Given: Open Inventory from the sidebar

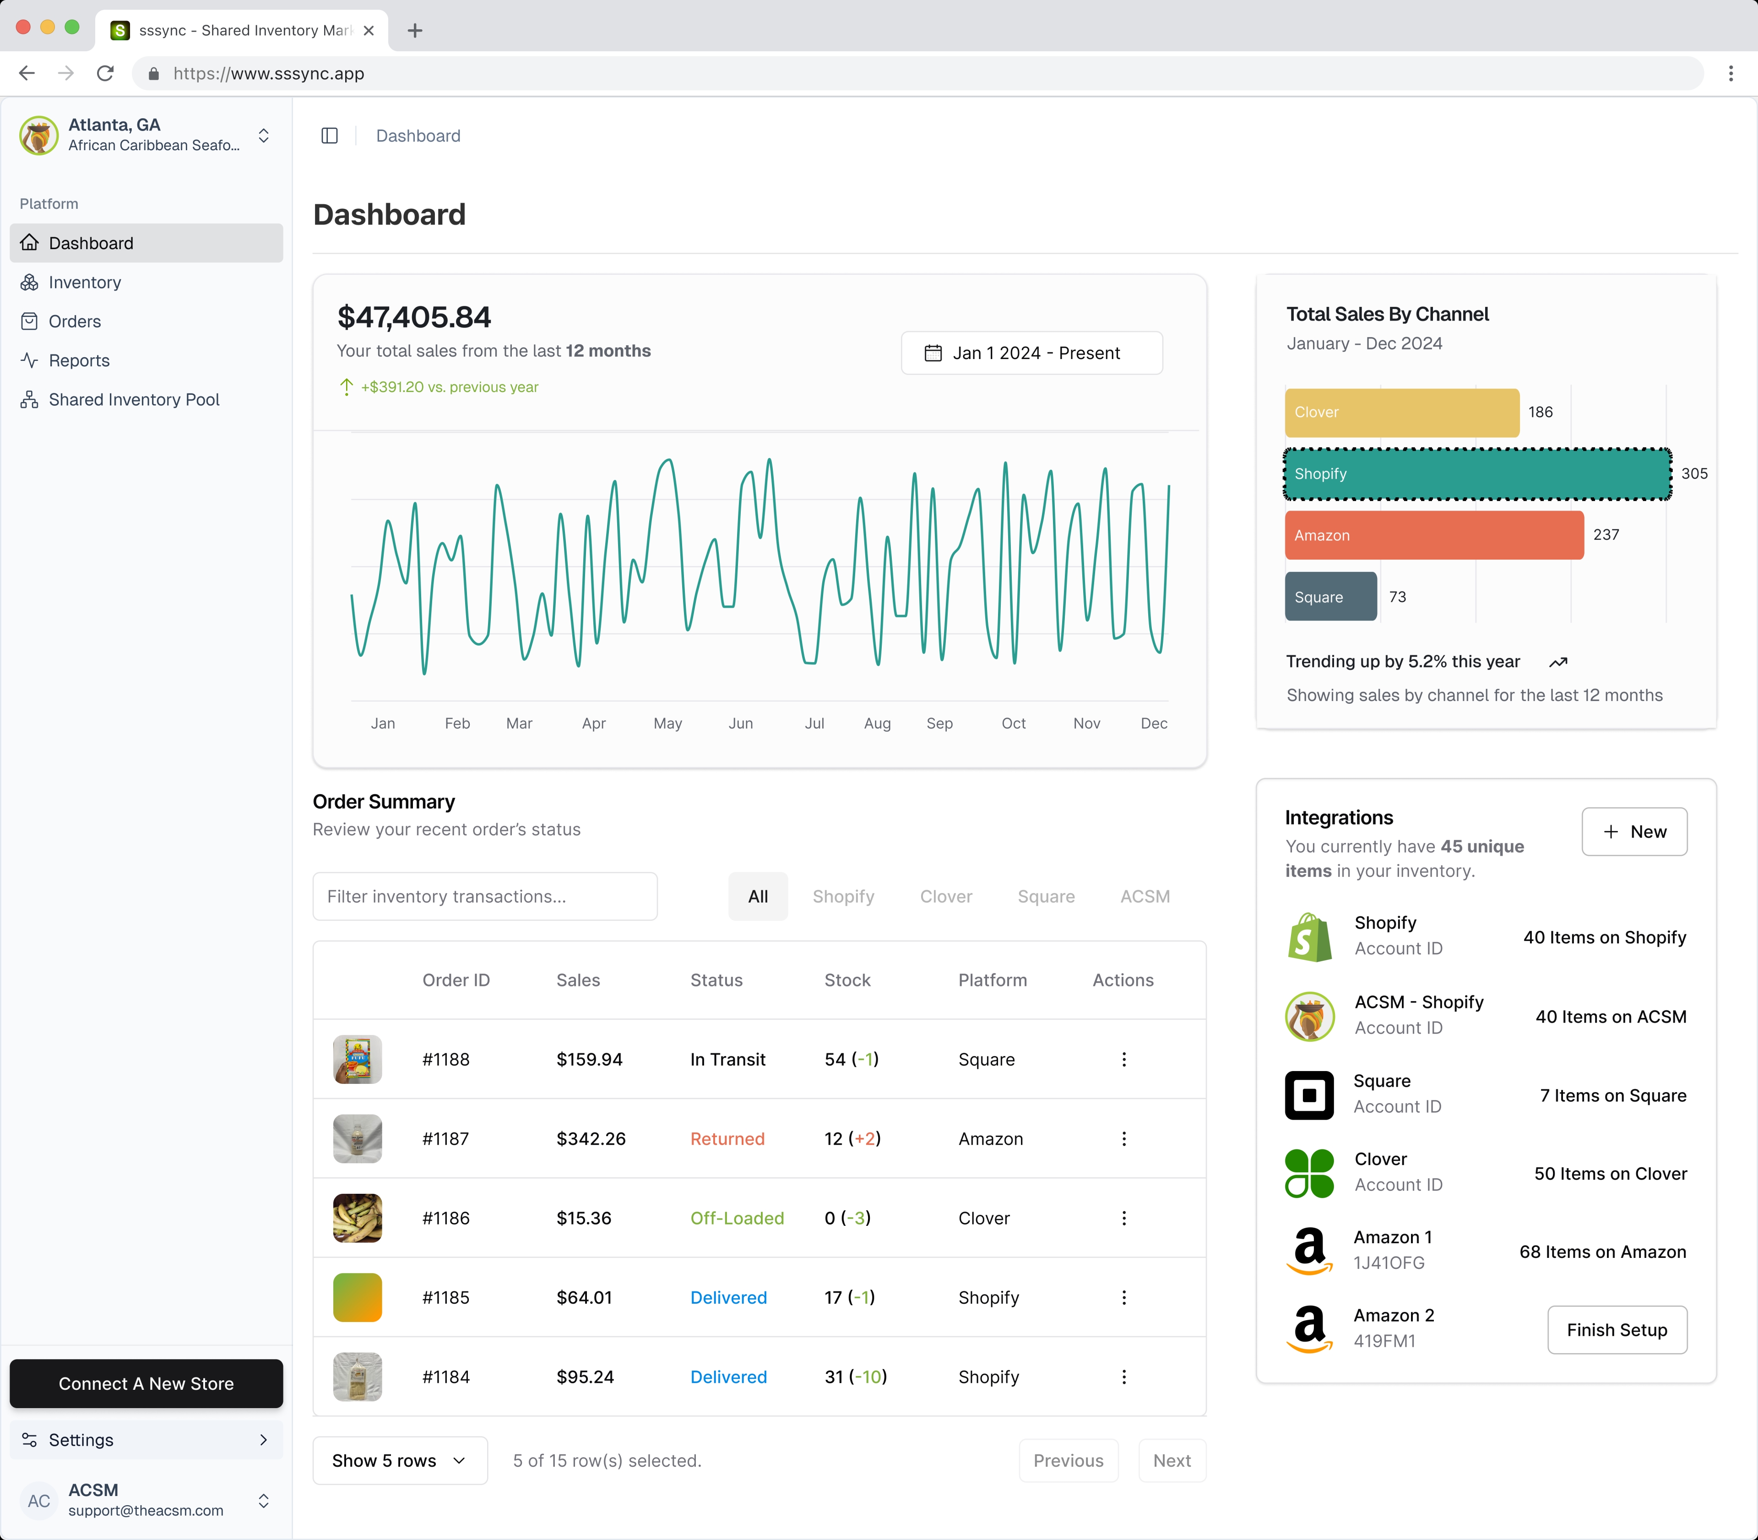Looking at the screenshot, I should point(146,283).
